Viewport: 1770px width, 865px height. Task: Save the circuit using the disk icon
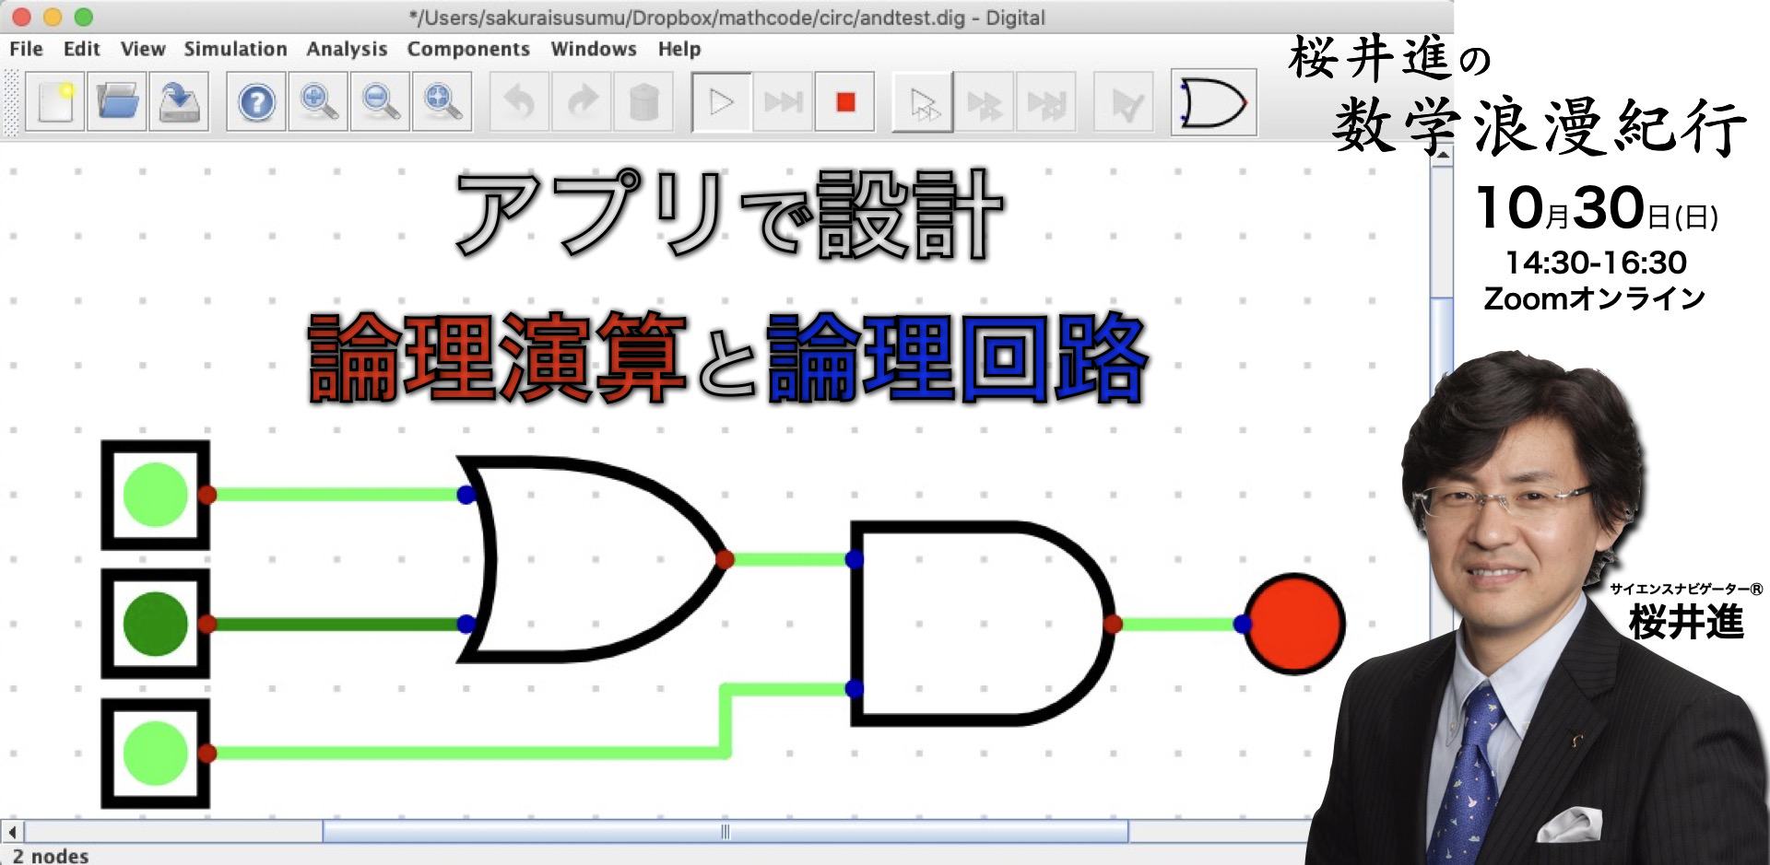(179, 102)
